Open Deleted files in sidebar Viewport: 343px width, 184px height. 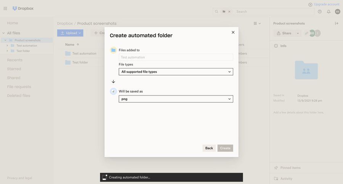[19, 95]
